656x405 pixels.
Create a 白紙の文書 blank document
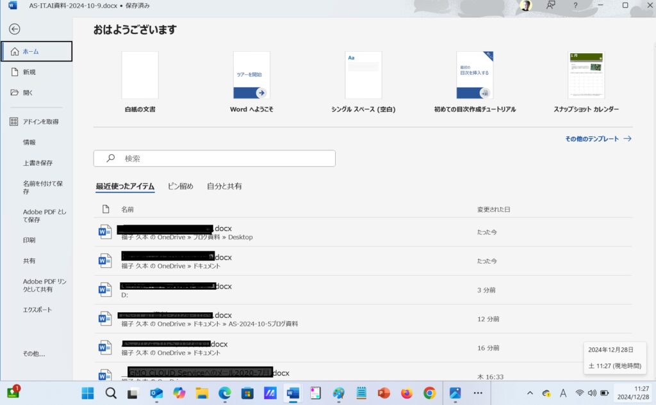[140, 82]
